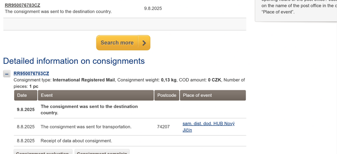
Task: Click the postcode 74207 cell
Action: coord(163,127)
